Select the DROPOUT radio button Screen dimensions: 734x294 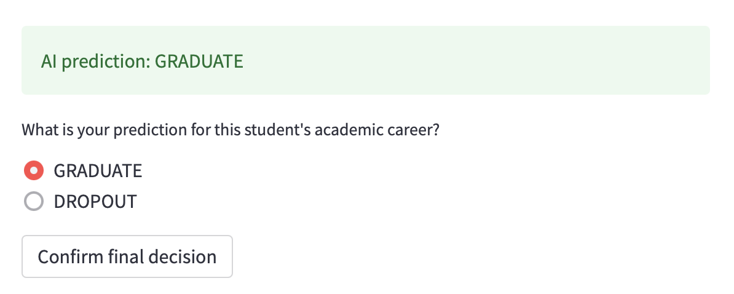(33, 202)
